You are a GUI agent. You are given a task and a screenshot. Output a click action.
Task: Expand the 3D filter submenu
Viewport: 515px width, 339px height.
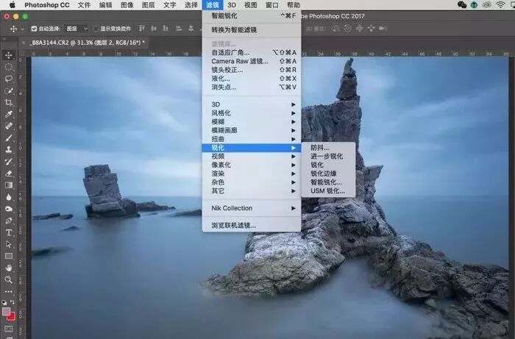pos(252,104)
